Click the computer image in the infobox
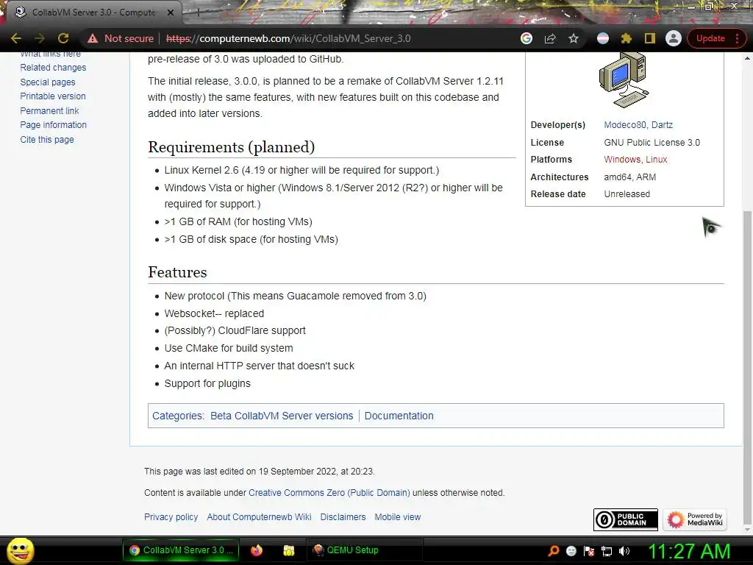Image resolution: width=753 pixels, height=565 pixels. click(x=624, y=79)
